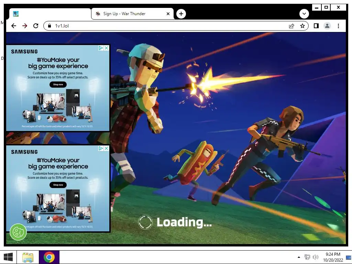Close the Sign Up - War Thunder tab
This screenshot has height=264, width=352.
(168, 14)
